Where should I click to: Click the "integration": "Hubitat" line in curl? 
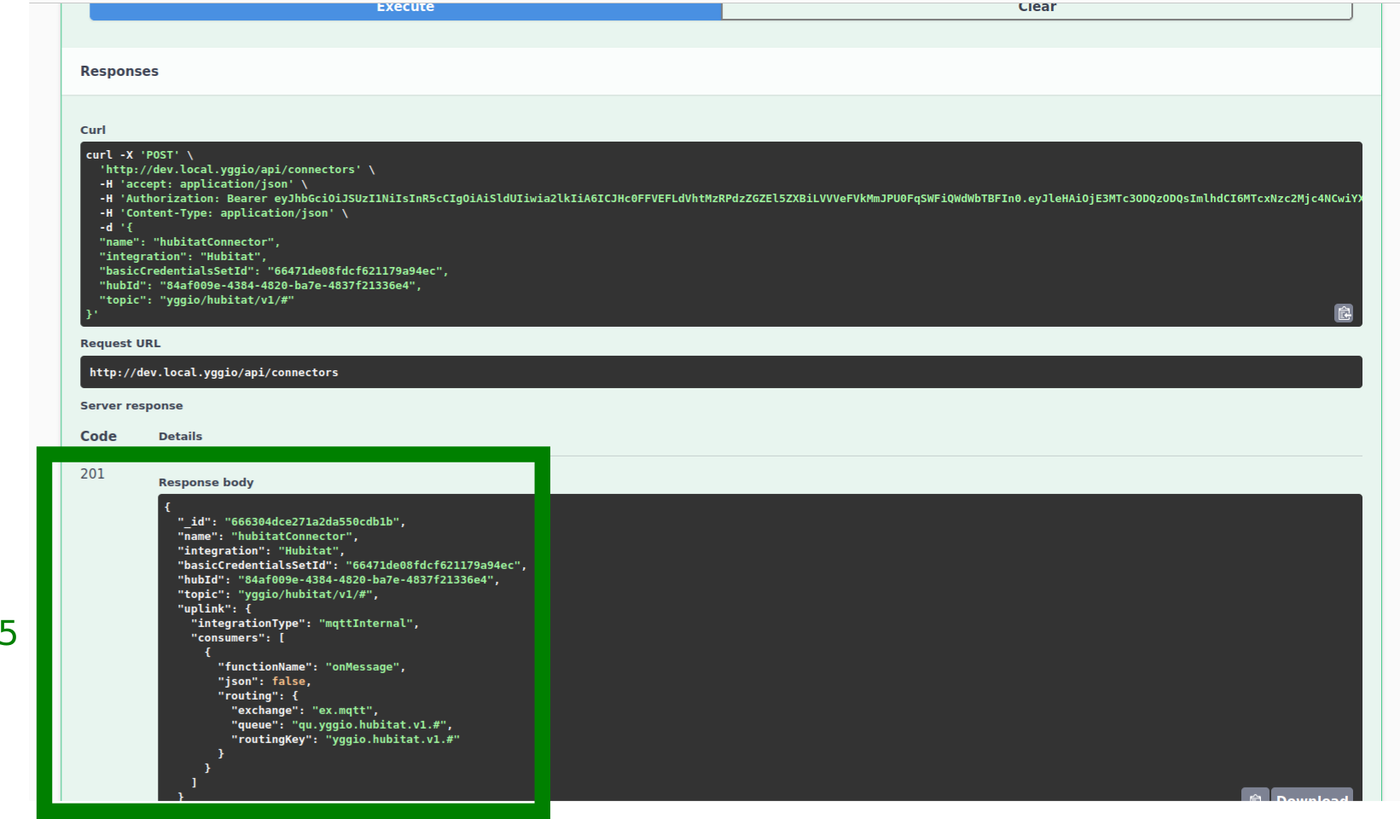tap(183, 257)
